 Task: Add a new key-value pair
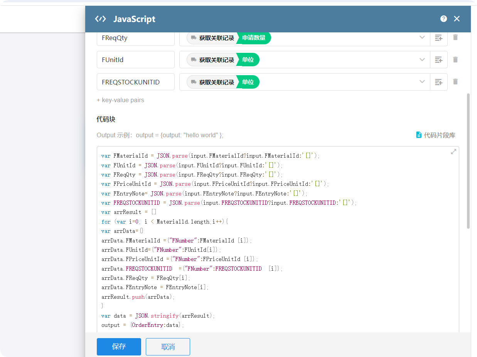(x=120, y=100)
